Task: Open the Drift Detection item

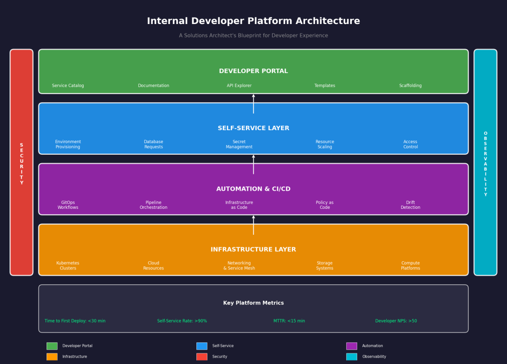Action: 410,205
